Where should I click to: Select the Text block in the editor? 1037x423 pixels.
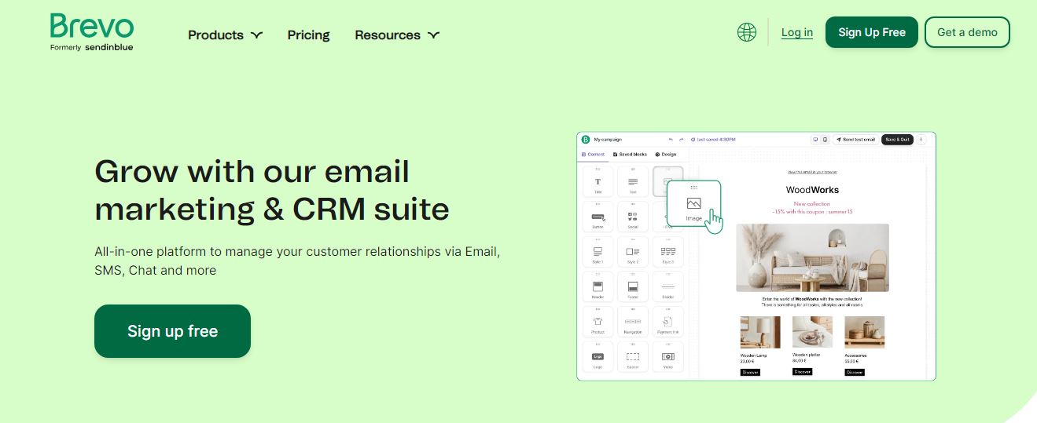pyautogui.click(x=633, y=182)
